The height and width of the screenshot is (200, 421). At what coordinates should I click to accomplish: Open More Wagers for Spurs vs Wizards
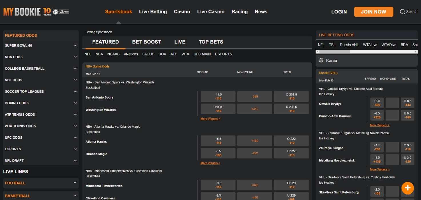pyautogui.click(x=210, y=119)
